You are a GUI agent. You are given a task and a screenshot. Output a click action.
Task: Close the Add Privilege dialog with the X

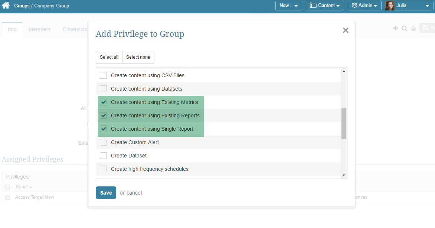point(346,30)
